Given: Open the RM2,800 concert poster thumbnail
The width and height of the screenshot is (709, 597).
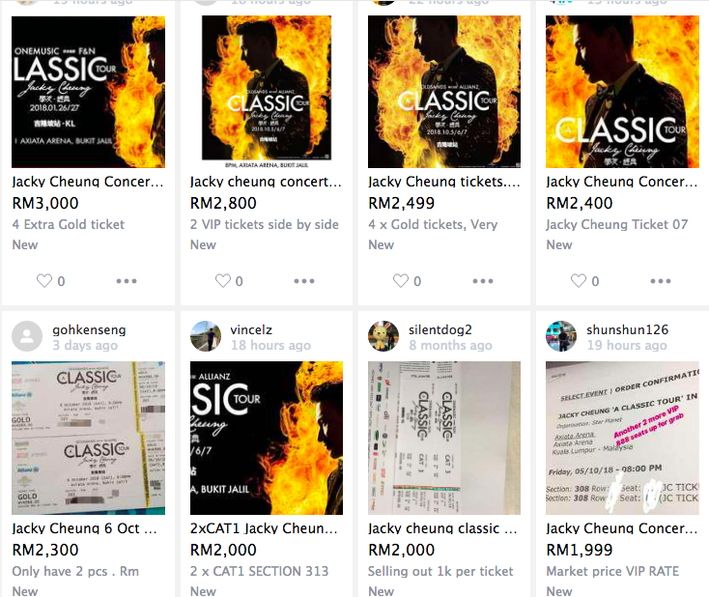Looking at the screenshot, I should 267,92.
